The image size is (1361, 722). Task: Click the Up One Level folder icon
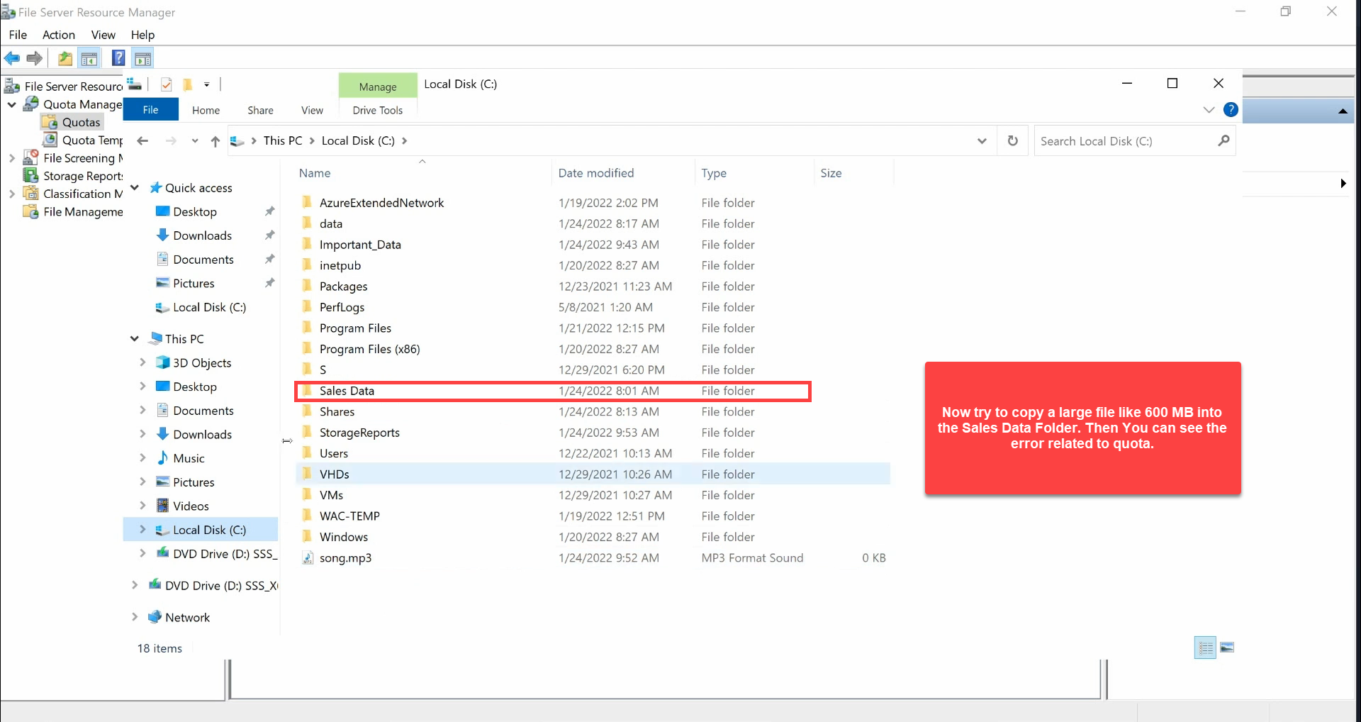click(65, 58)
